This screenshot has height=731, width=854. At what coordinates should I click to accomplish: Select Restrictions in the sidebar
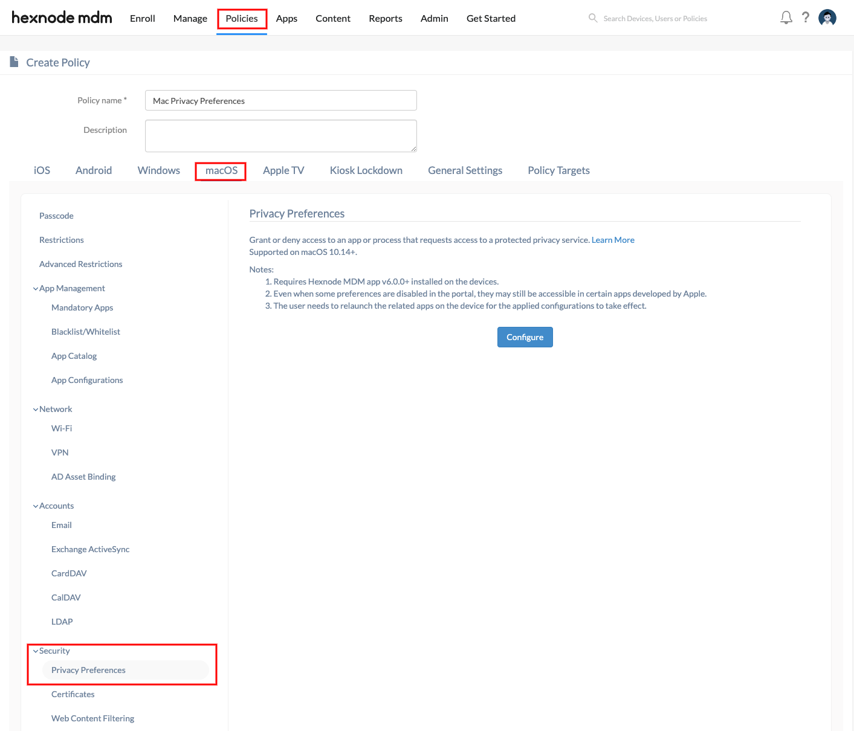[x=62, y=240]
